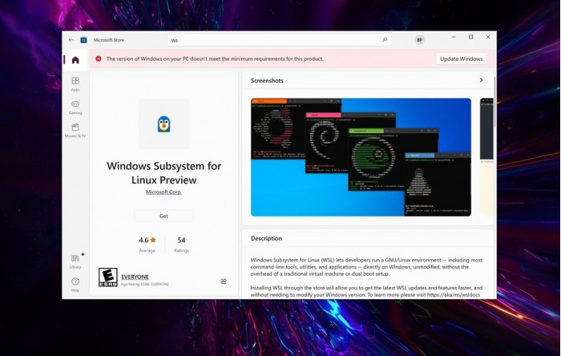Image resolution: width=561 pixels, height=356 pixels.
Task: Click the Linux penguin app icon
Action: coord(163,124)
